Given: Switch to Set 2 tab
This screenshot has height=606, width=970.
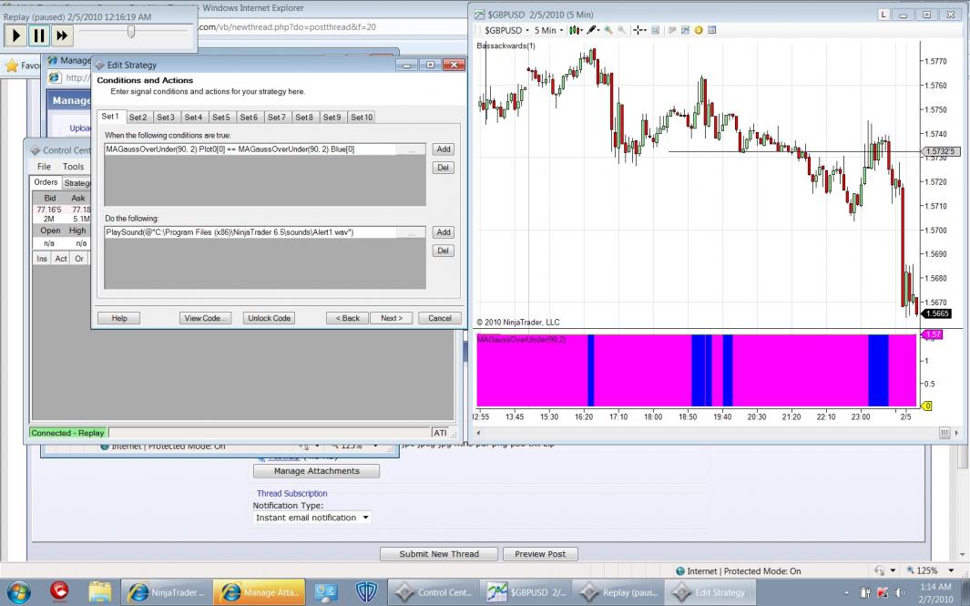Looking at the screenshot, I should (138, 117).
